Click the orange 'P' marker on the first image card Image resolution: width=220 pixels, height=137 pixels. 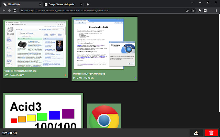pos(66,75)
